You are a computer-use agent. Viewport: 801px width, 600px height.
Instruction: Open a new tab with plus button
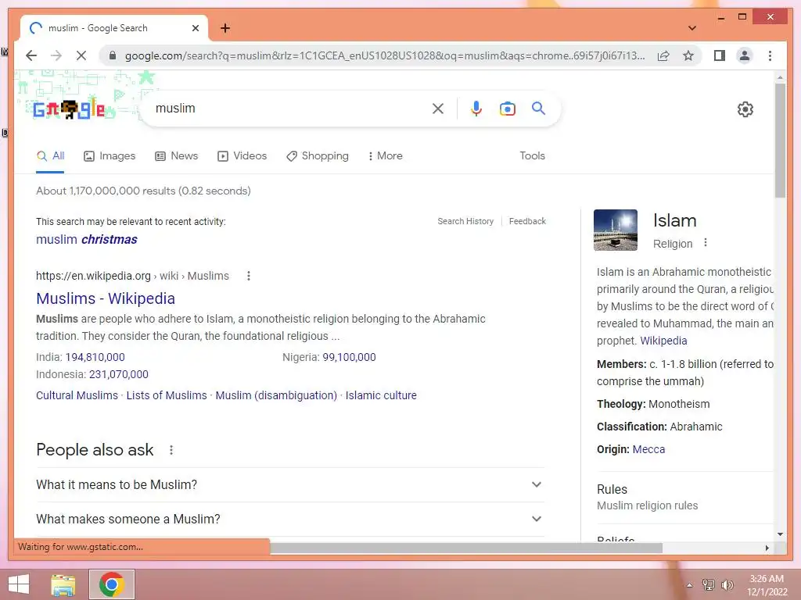225,28
